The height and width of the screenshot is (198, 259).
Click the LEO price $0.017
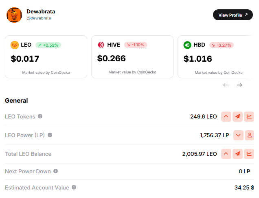25,59
